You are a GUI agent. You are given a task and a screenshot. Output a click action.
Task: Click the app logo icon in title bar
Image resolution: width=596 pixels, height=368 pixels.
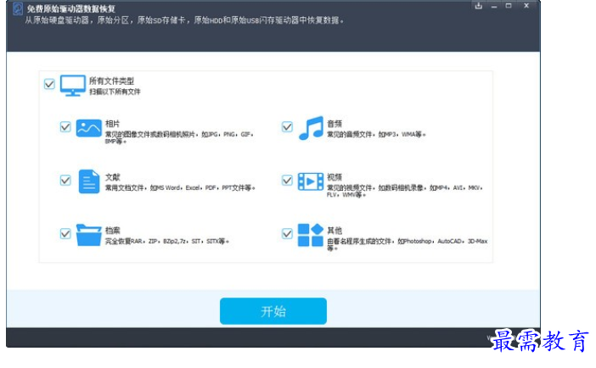18,8
